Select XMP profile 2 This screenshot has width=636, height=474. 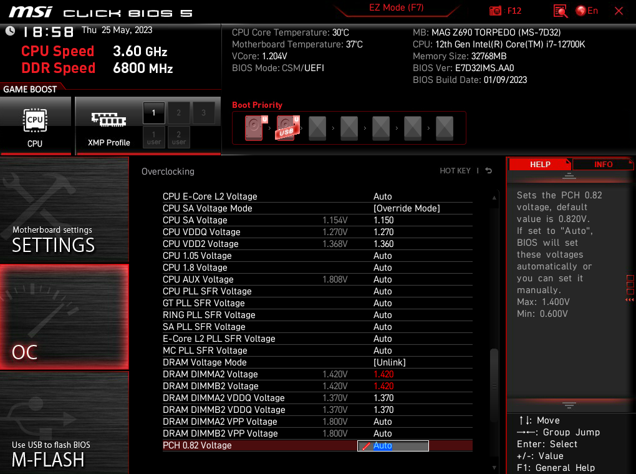click(x=178, y=113)
